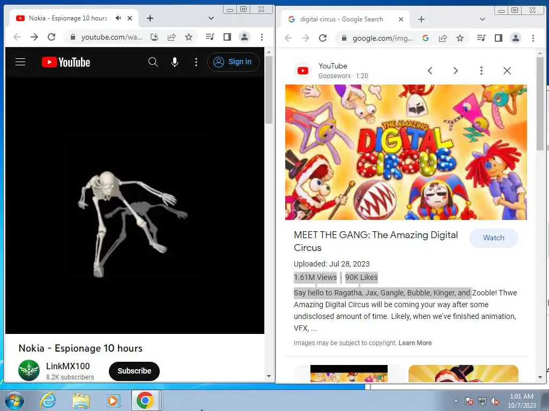The image size is (549, 411).
Task: Mute the Nokia Espionage tab audio icon
Action: coord(118,18)
